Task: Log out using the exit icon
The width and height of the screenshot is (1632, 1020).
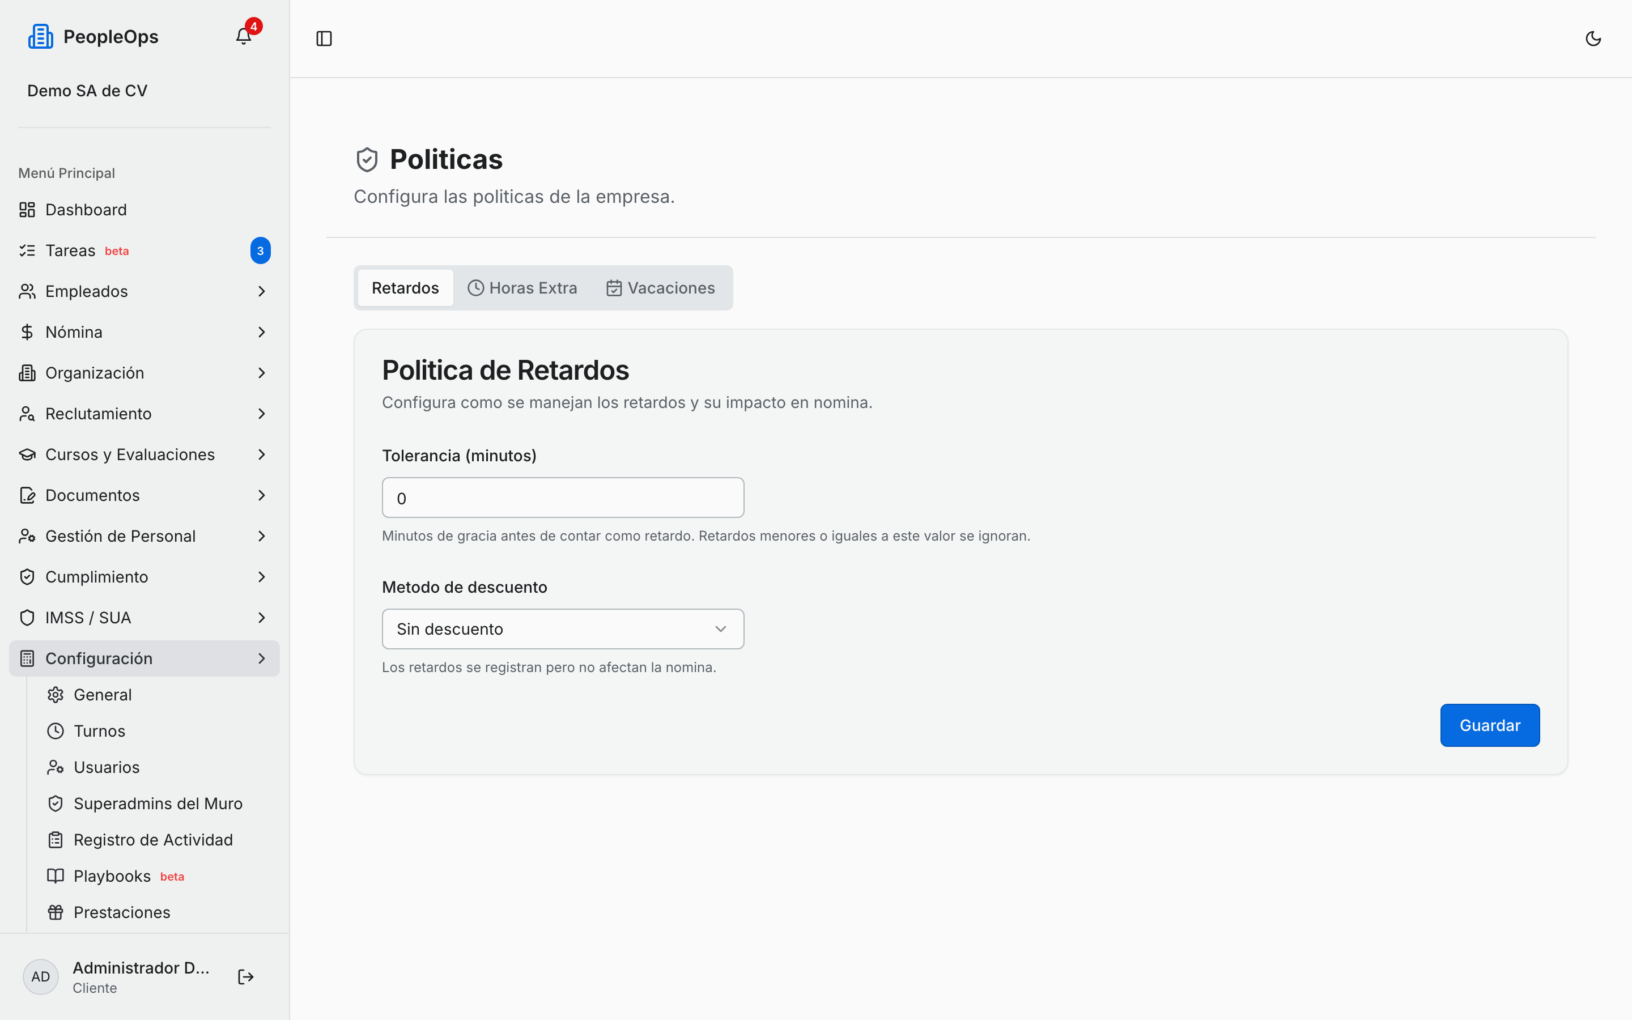Action: click(x=246, y=977)
